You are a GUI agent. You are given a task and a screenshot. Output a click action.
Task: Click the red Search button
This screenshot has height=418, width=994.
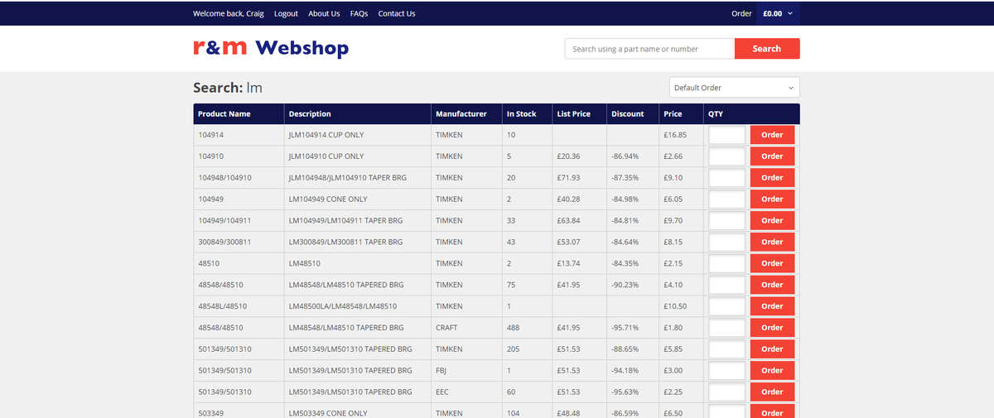pos(767,49)
